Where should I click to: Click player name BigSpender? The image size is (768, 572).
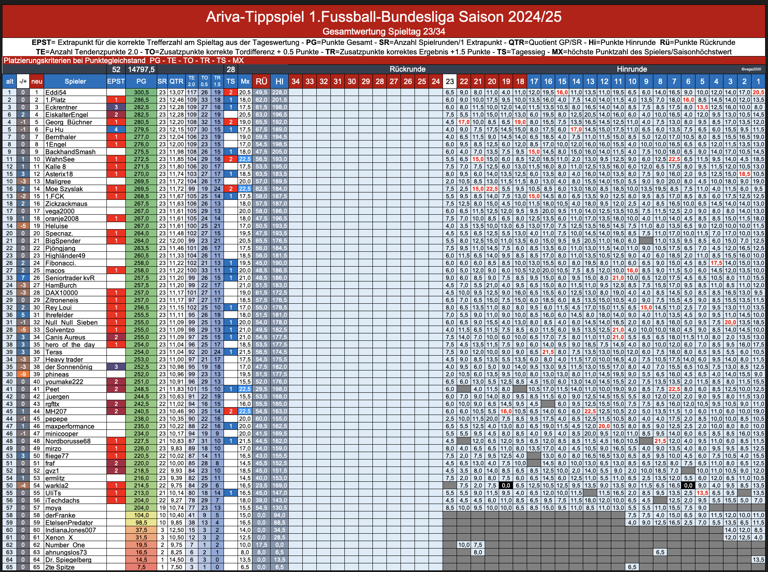coord(63,241)
